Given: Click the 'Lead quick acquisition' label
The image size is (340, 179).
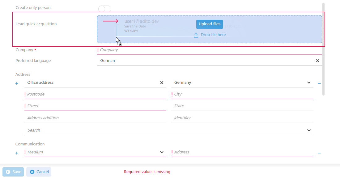Looking at the screenshot, I should click(36, 24).
